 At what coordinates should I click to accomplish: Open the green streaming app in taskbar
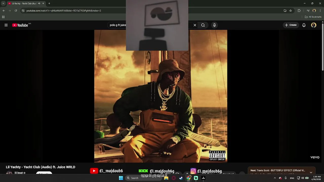click(x=196, y=178)
